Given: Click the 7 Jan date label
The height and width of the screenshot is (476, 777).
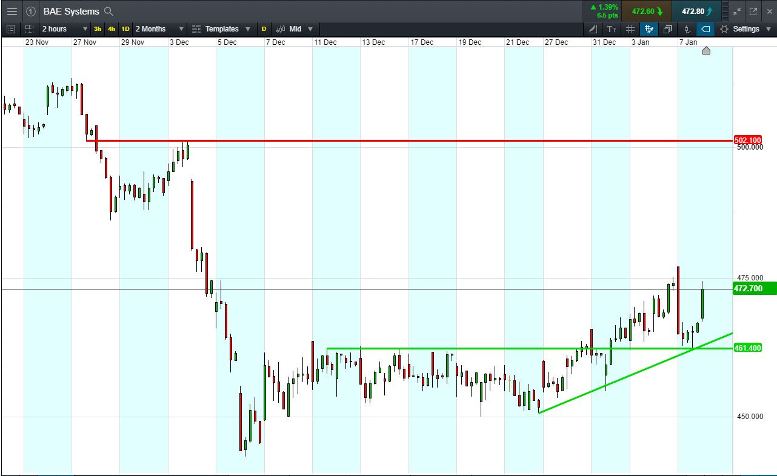Looking at the screenshot, I should (x=688, y=42).
